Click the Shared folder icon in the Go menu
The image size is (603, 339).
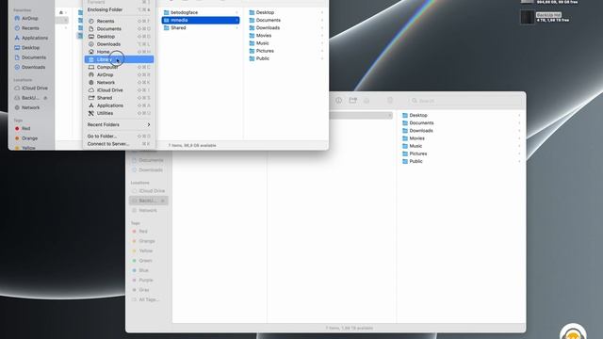pyautogui.click(x=91, y=98)
